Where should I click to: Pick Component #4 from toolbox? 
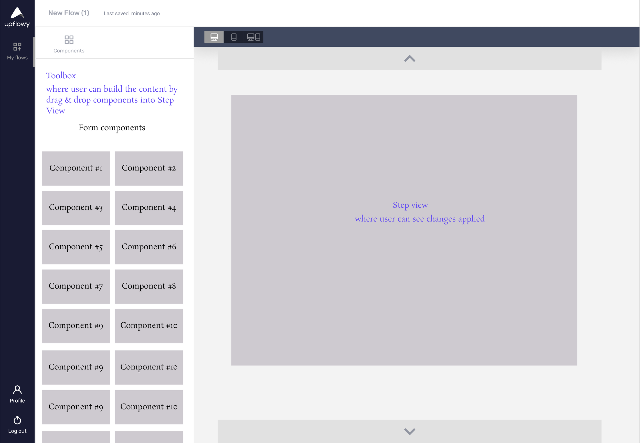[x=149, y=208]
